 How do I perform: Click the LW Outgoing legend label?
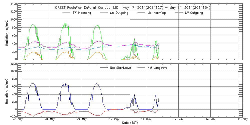[194, 13]
